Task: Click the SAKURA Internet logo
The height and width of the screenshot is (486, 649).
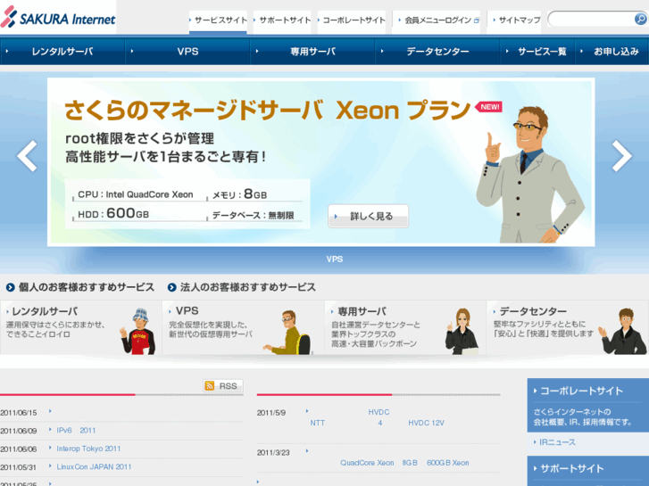Action: (x=58, y=17)
